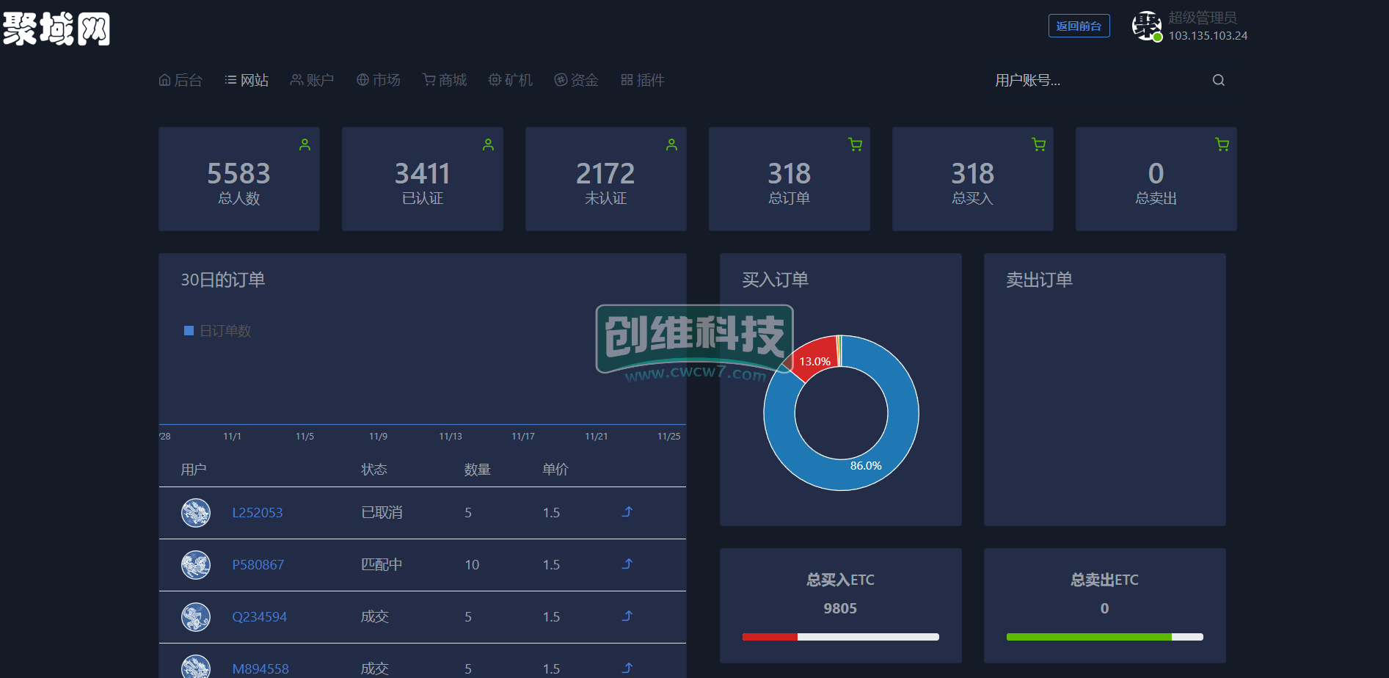Click avatar of user L252053
The height and width of the screenshot is (678, 1389).
coord(196,513)
